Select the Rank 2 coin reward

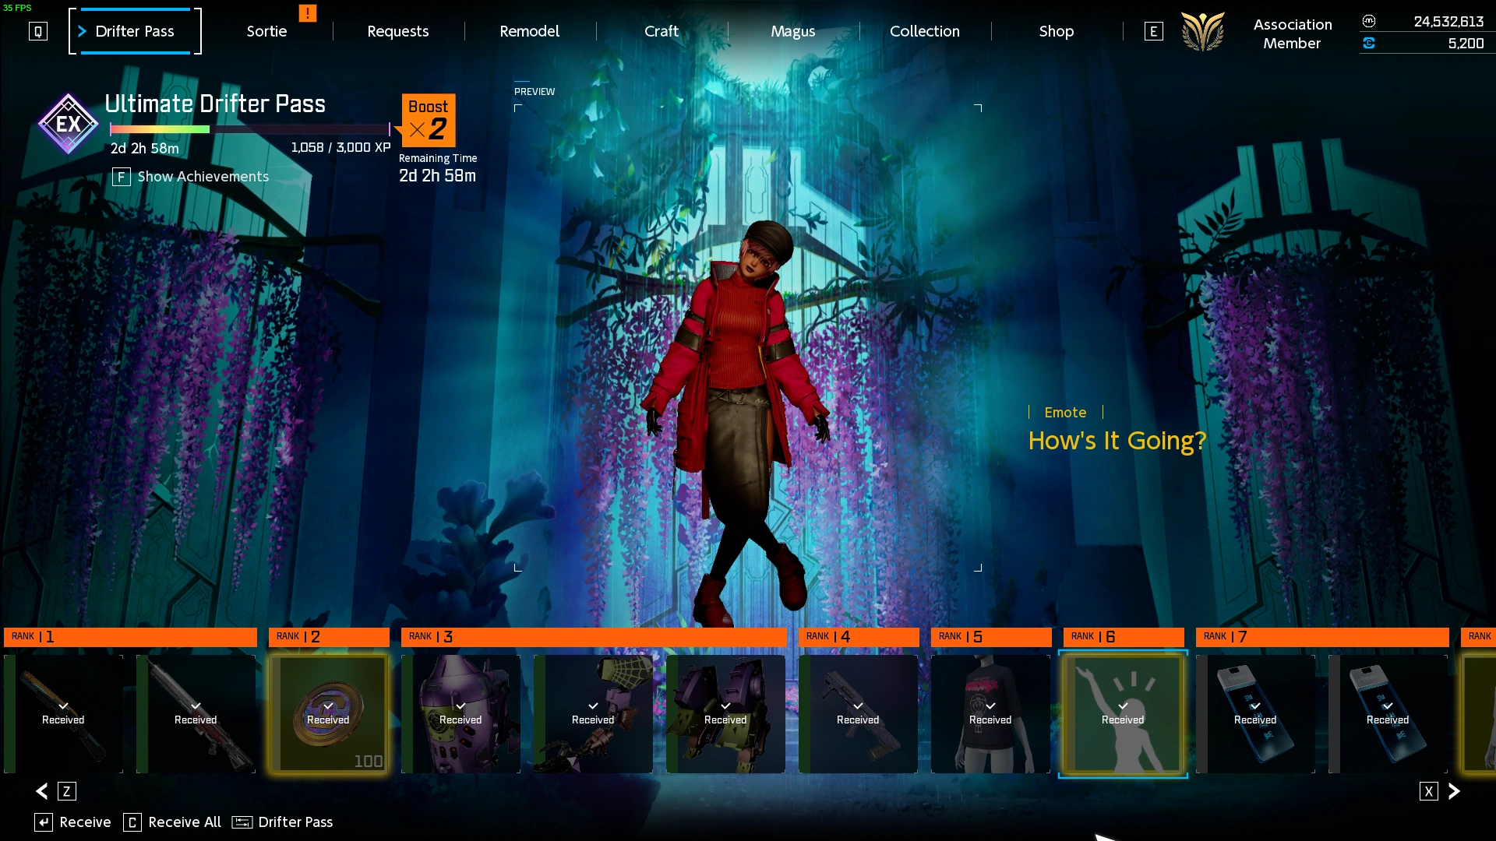click(x=328, y=713)
